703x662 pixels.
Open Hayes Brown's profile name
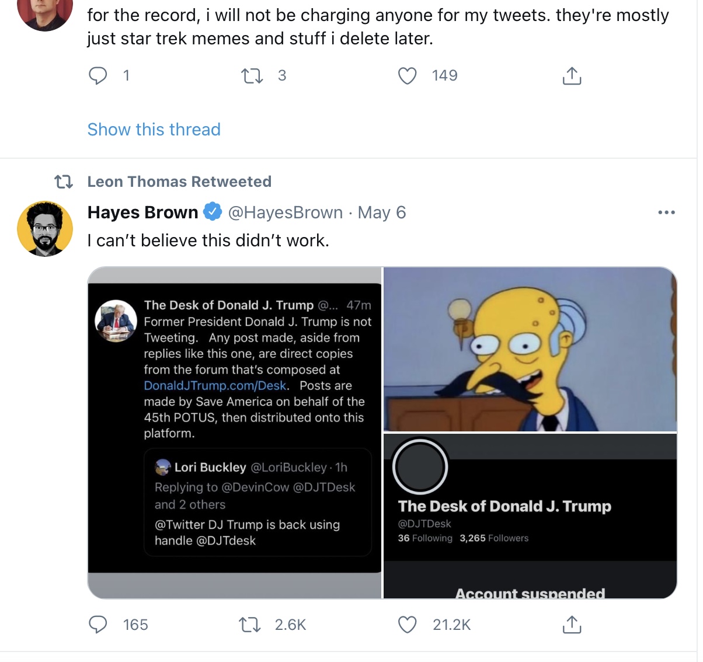coord(143,212)
